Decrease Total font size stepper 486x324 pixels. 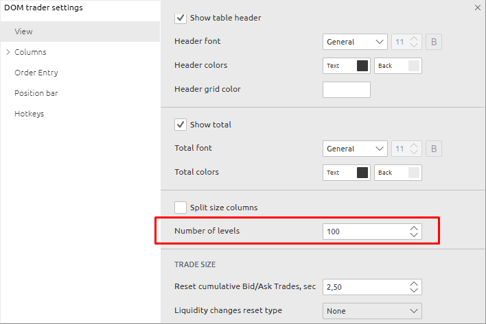click(413, 152)
